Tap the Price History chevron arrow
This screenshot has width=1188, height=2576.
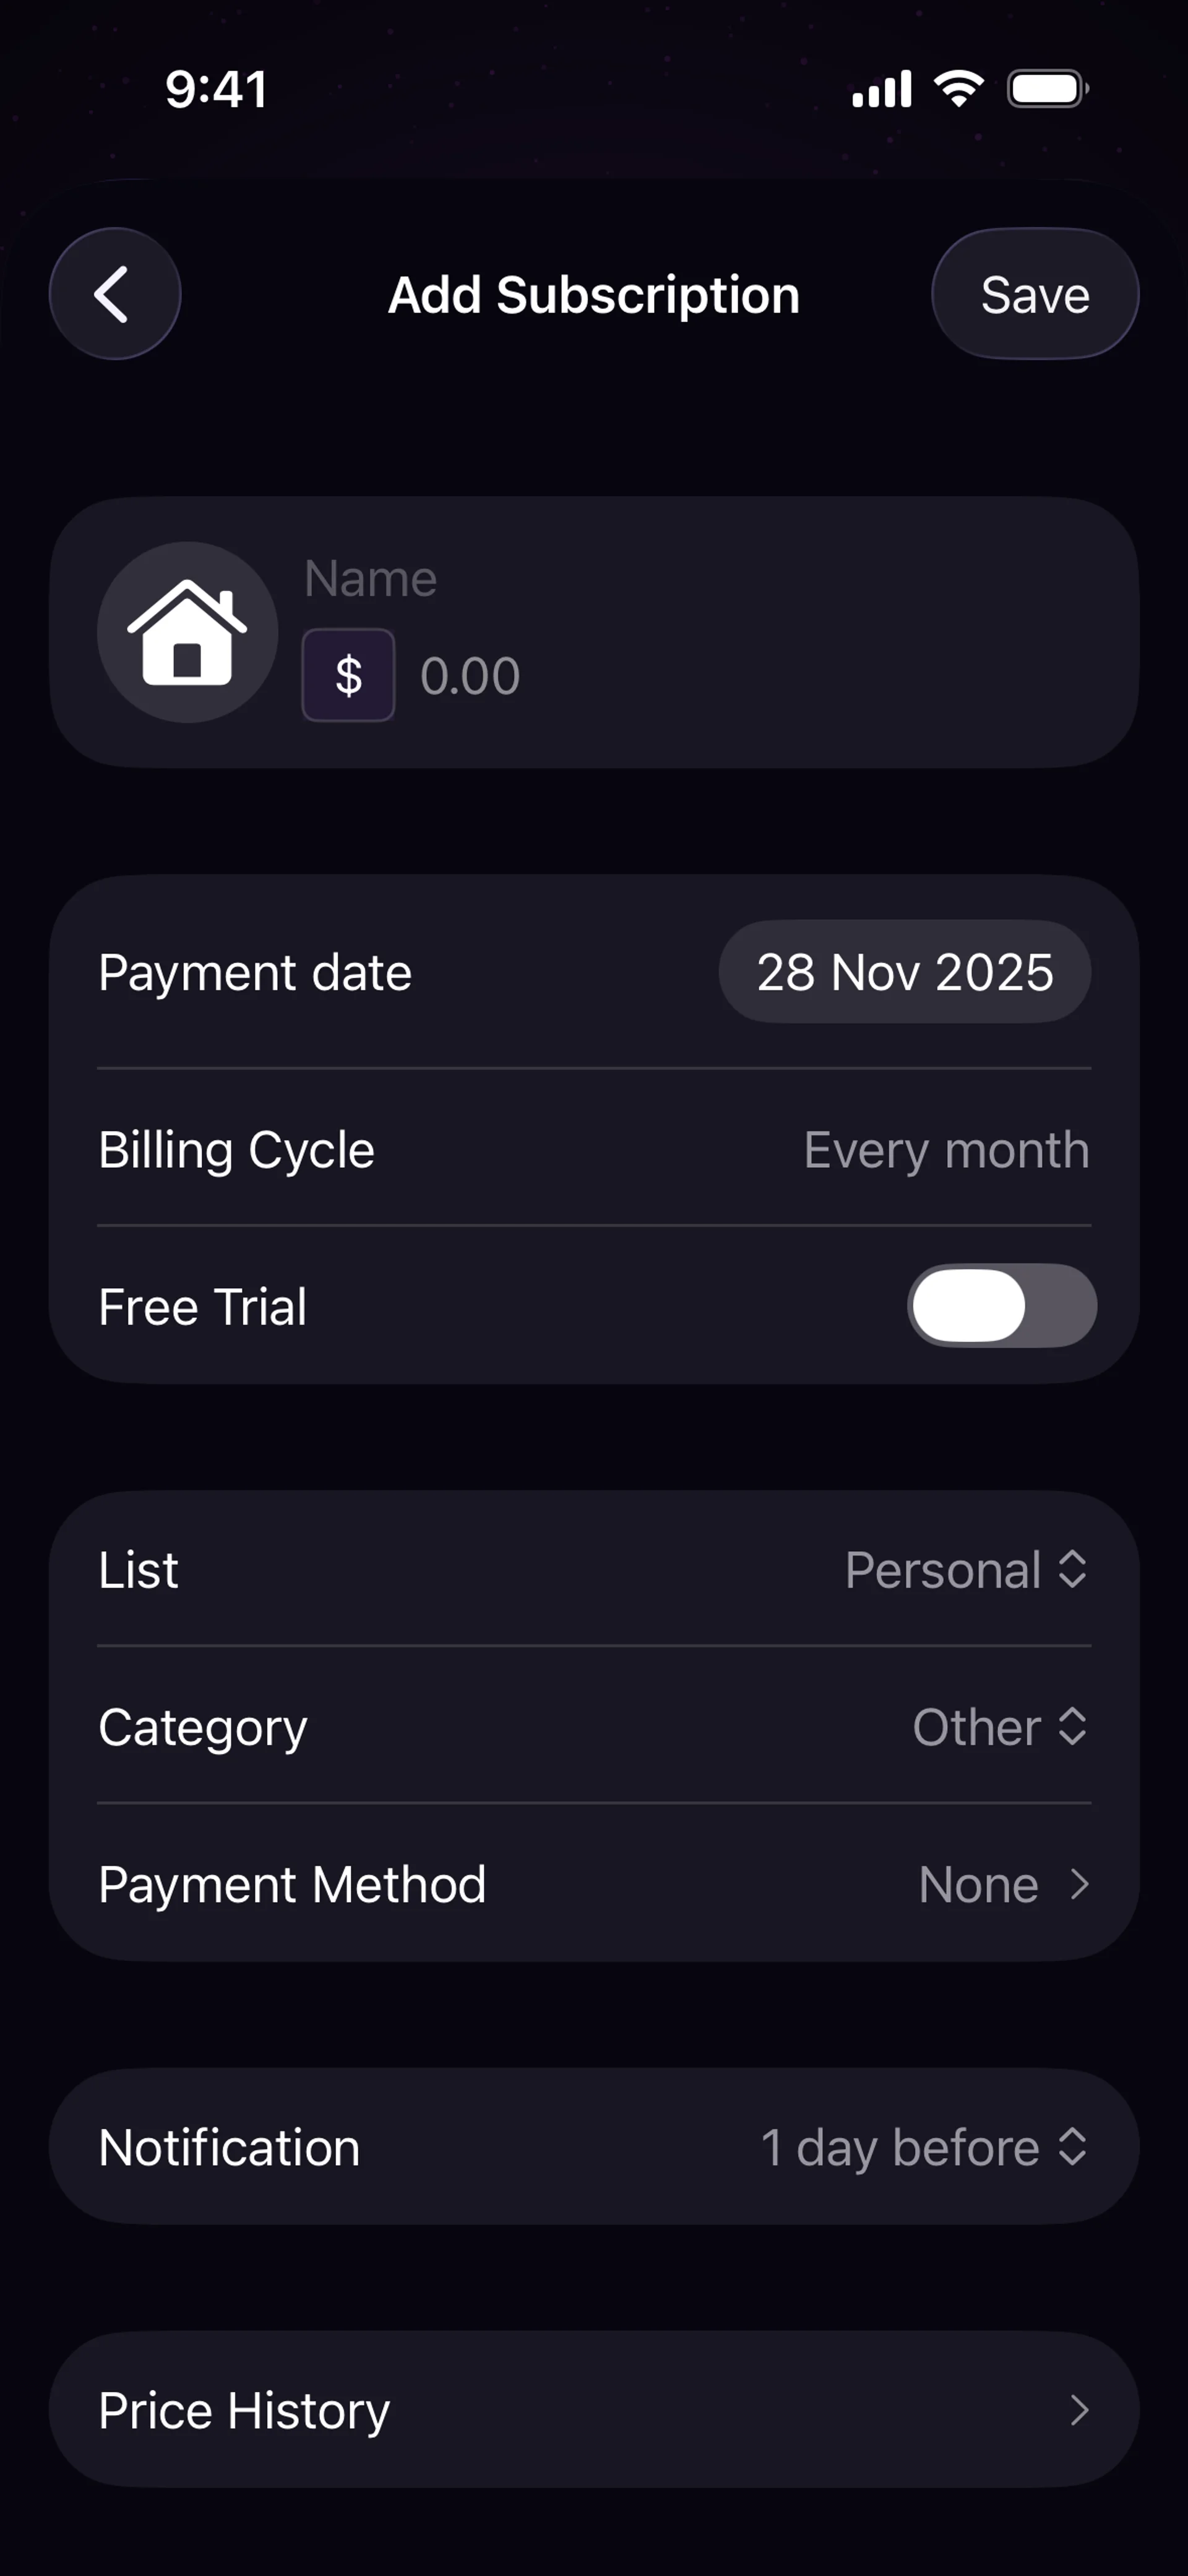pyautogui.click(x=1079, y=2410)
